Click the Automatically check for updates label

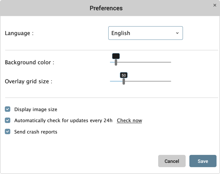(63, 121)
